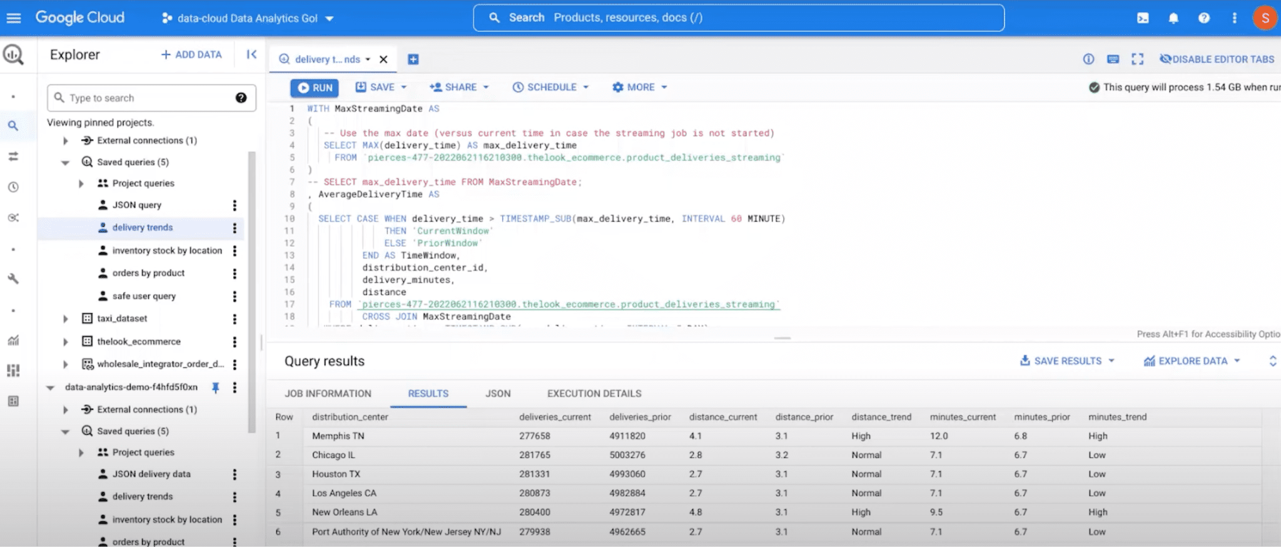Screen dimensions: 1281x547
Task: Activate Cloud Shell terminal icon
Action: [1143, 18]
